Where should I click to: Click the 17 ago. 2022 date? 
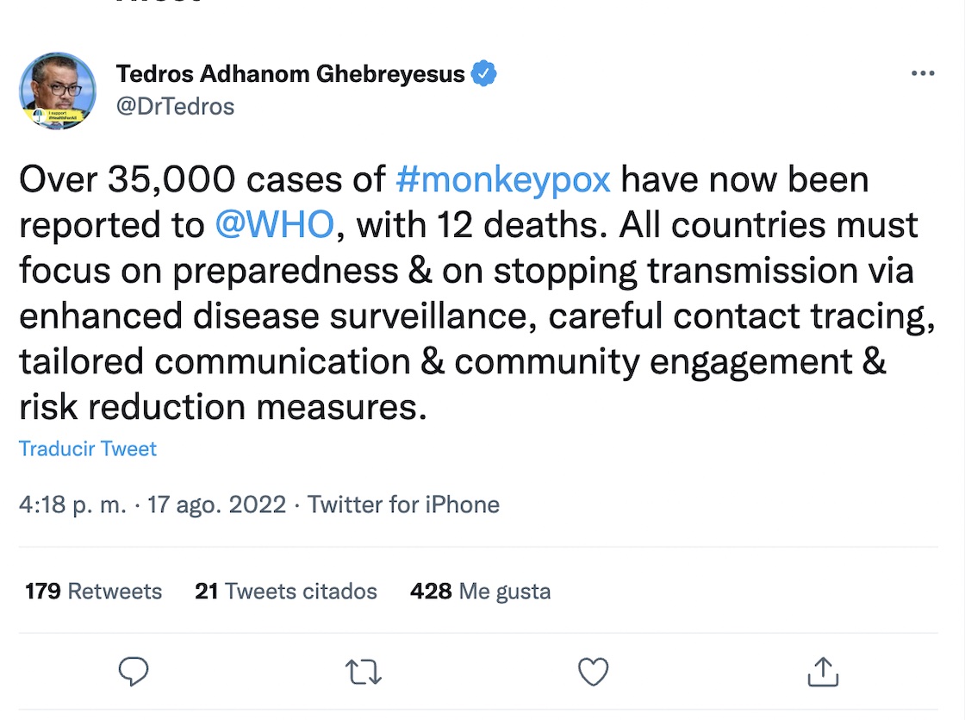(216, 504)
